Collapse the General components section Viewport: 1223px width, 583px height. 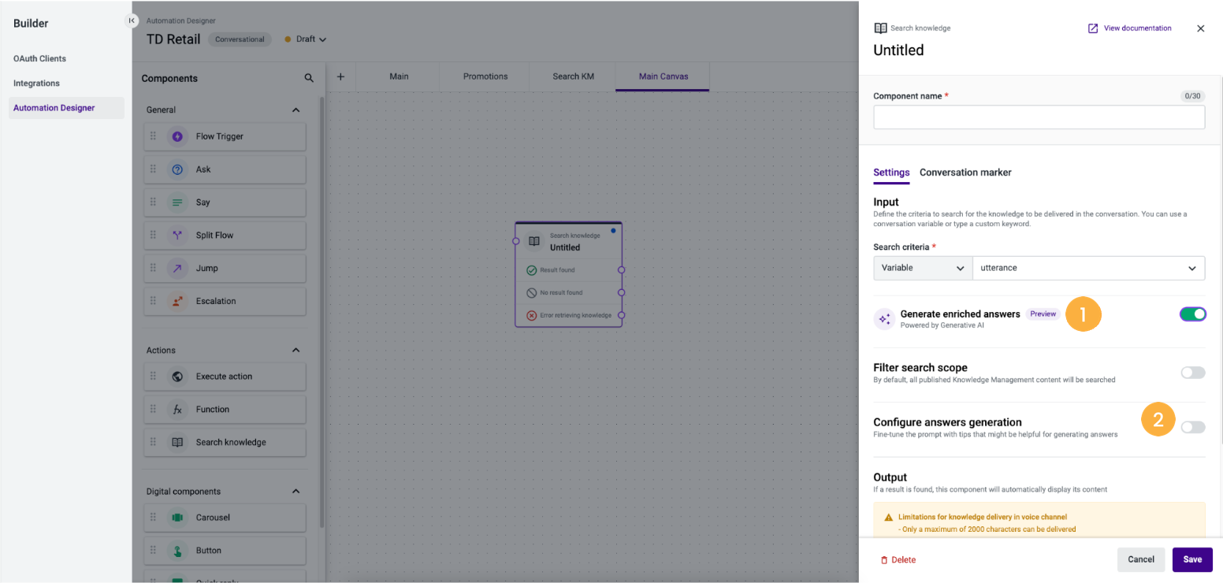[296, 110]
